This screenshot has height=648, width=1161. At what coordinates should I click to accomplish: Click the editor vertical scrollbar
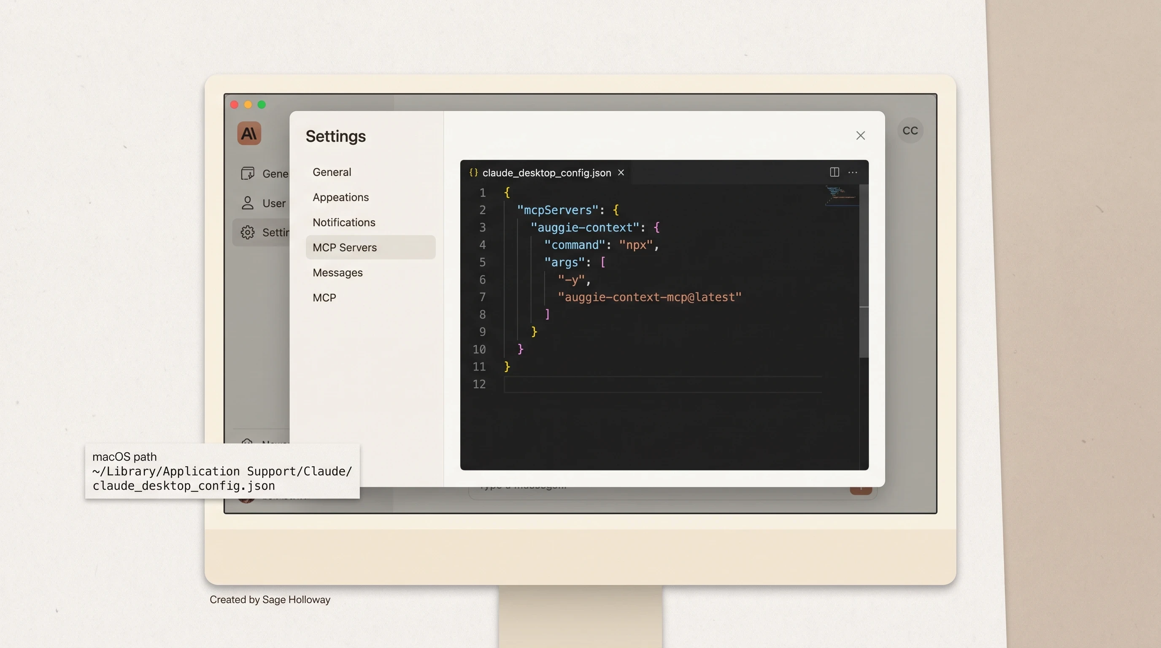tap(864, 270)
